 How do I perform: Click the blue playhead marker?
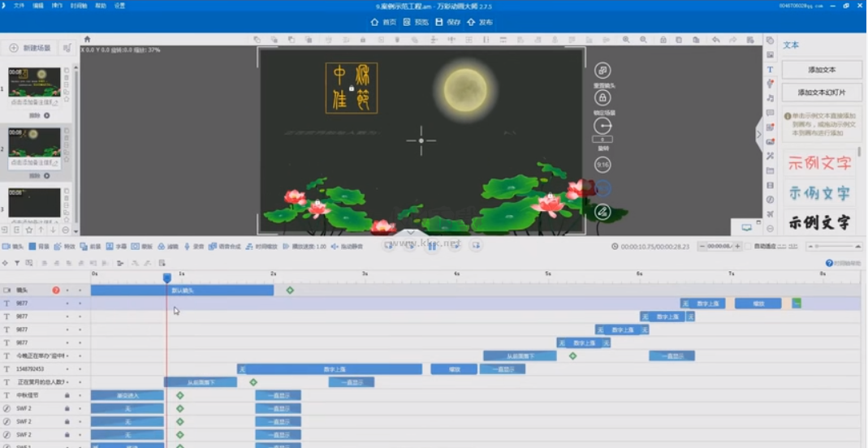(166, 278)
